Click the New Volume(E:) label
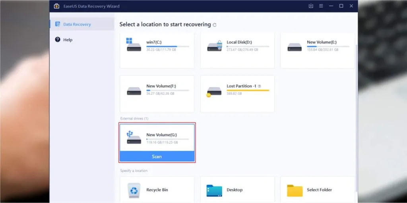 (322, 42)
